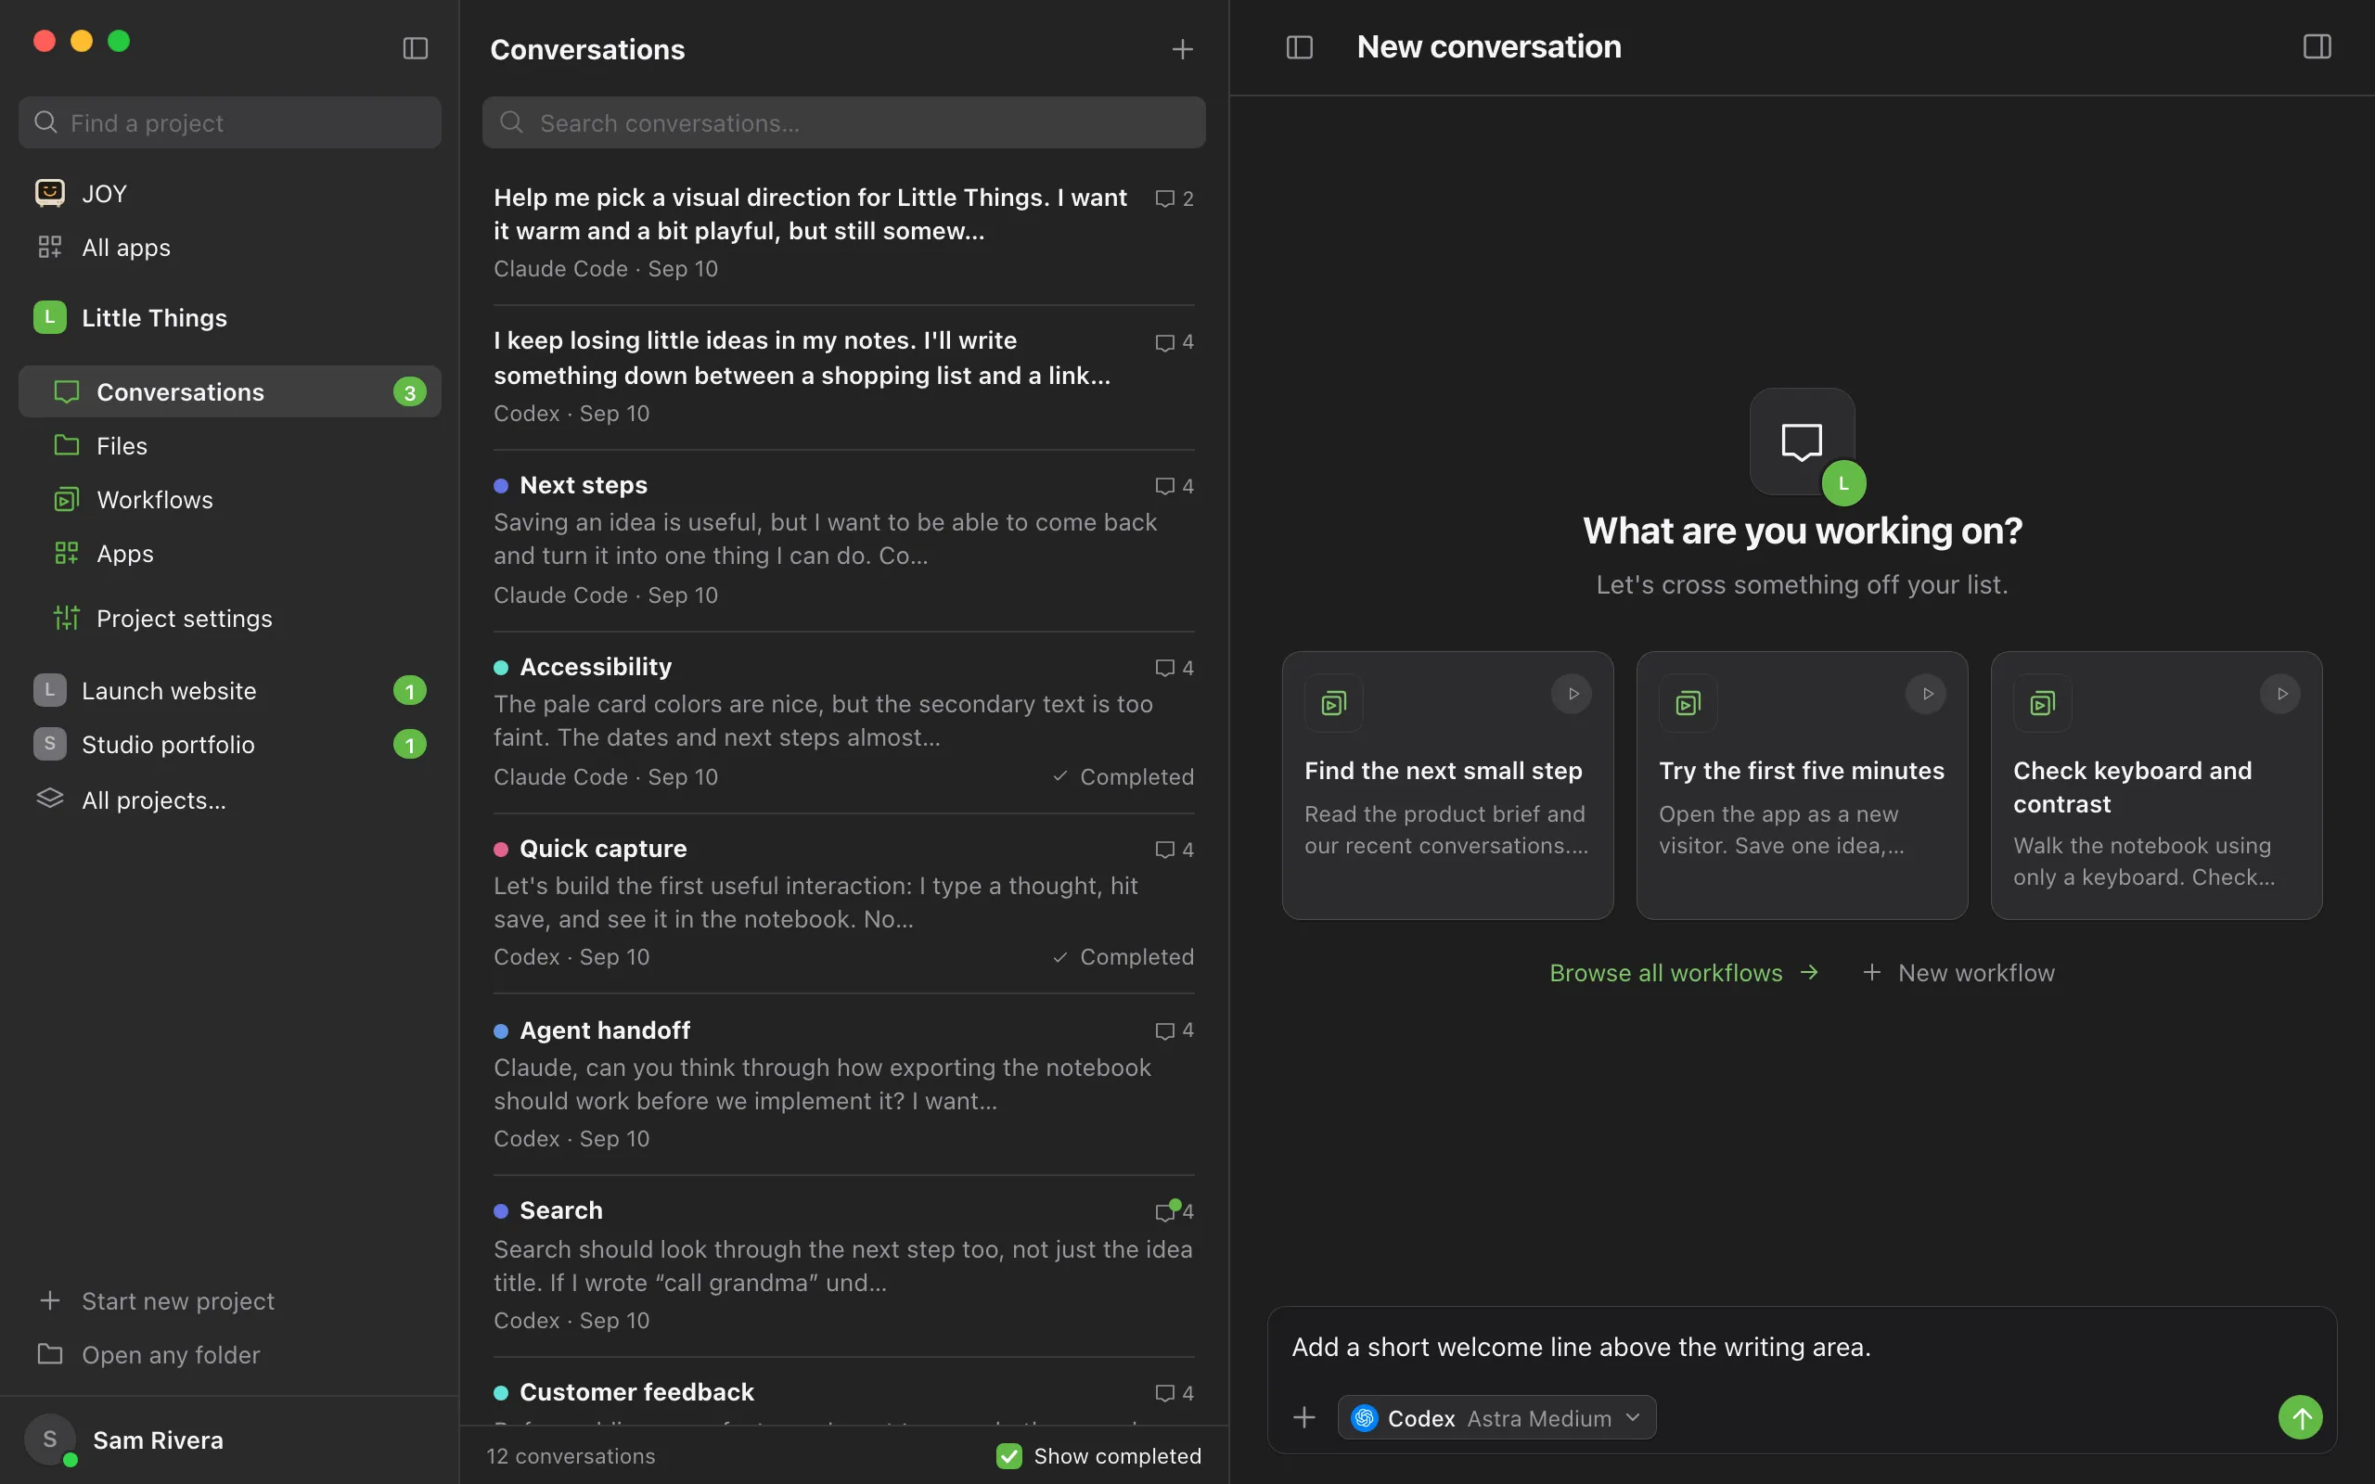The width and height of the screenshot is (2375, 1484).
Task: Create a New workflow
Action: tap(1958, 973)
